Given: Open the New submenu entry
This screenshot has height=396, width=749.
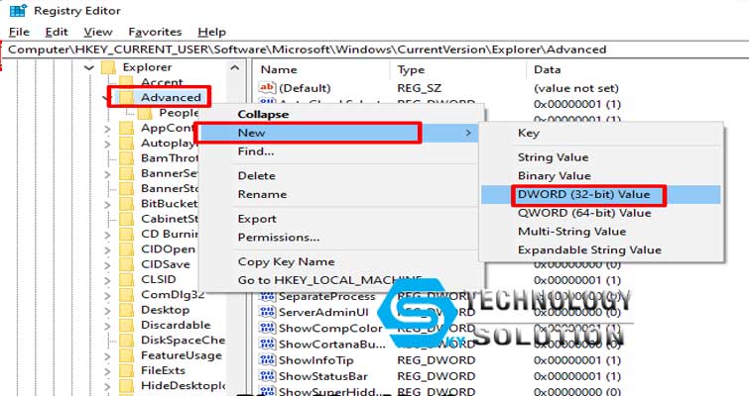Looking at the screenshot, I should click(341, 133).
